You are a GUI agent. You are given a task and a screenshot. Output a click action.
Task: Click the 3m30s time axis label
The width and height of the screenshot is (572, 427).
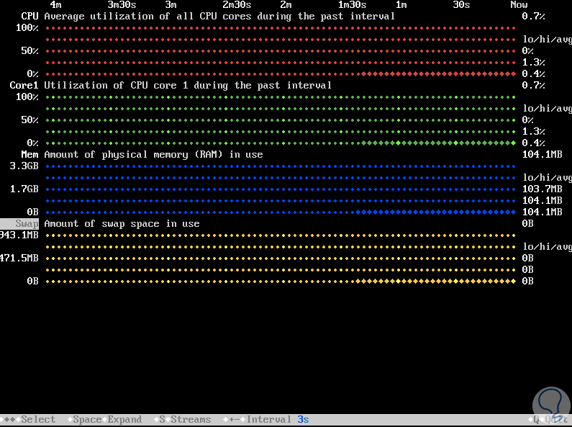(x=122, y=5)
